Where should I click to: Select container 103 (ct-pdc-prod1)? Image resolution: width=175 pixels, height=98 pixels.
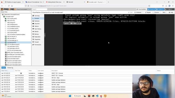point(12,19)
